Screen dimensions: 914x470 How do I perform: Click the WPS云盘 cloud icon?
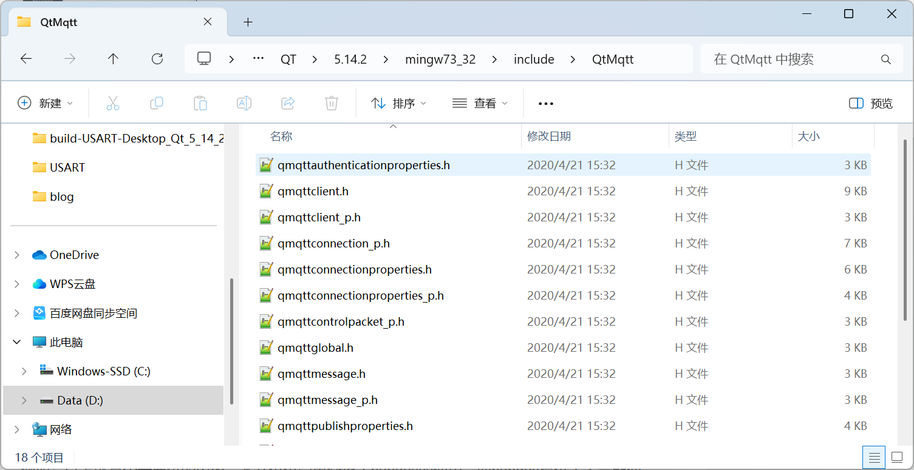(39, 284)
